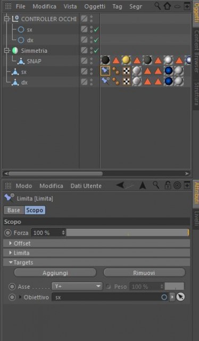Select the yellow material tag on SNAP row
This screenshot has width=199, height=341.
(x=126, y=60)
